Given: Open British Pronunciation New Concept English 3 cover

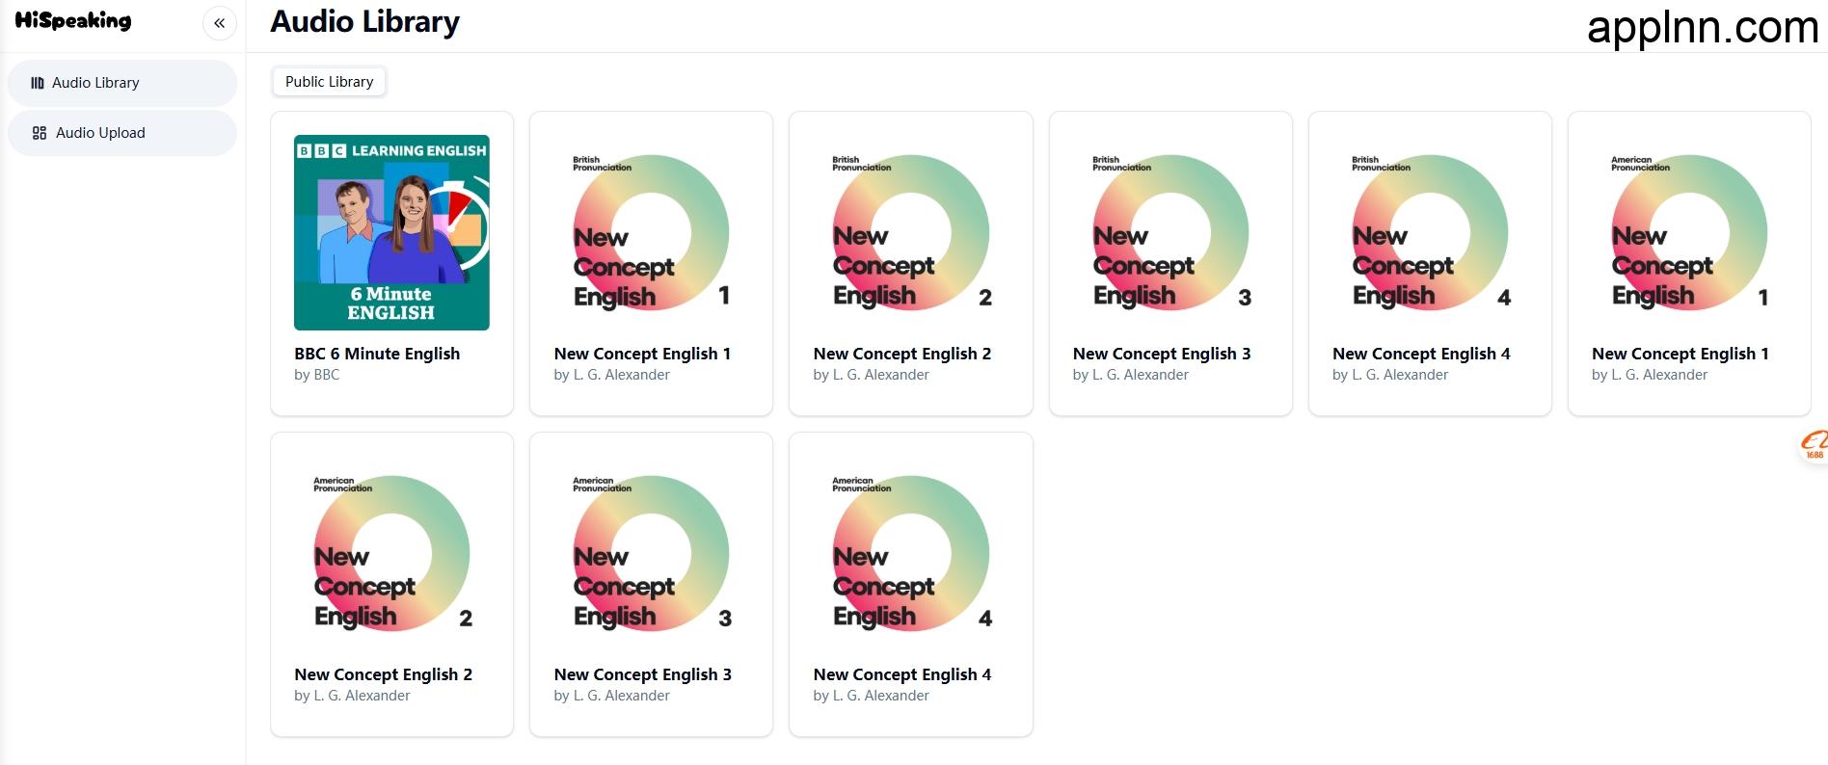Looking at the screenshot, I should pos(1169,232).
